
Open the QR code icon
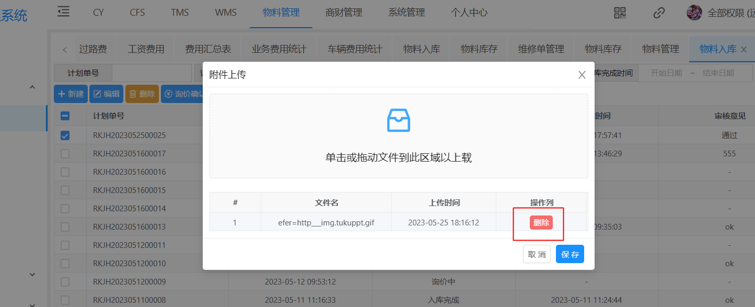[620, 13]
